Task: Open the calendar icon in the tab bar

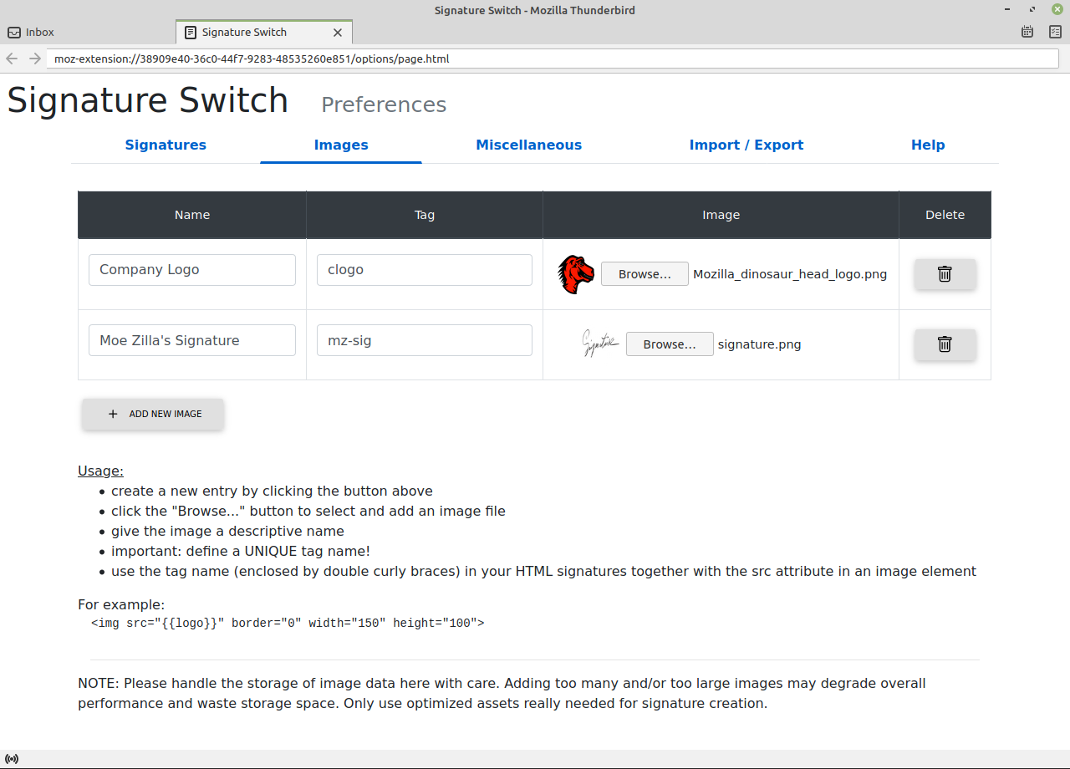Action: coord(1027,32)
